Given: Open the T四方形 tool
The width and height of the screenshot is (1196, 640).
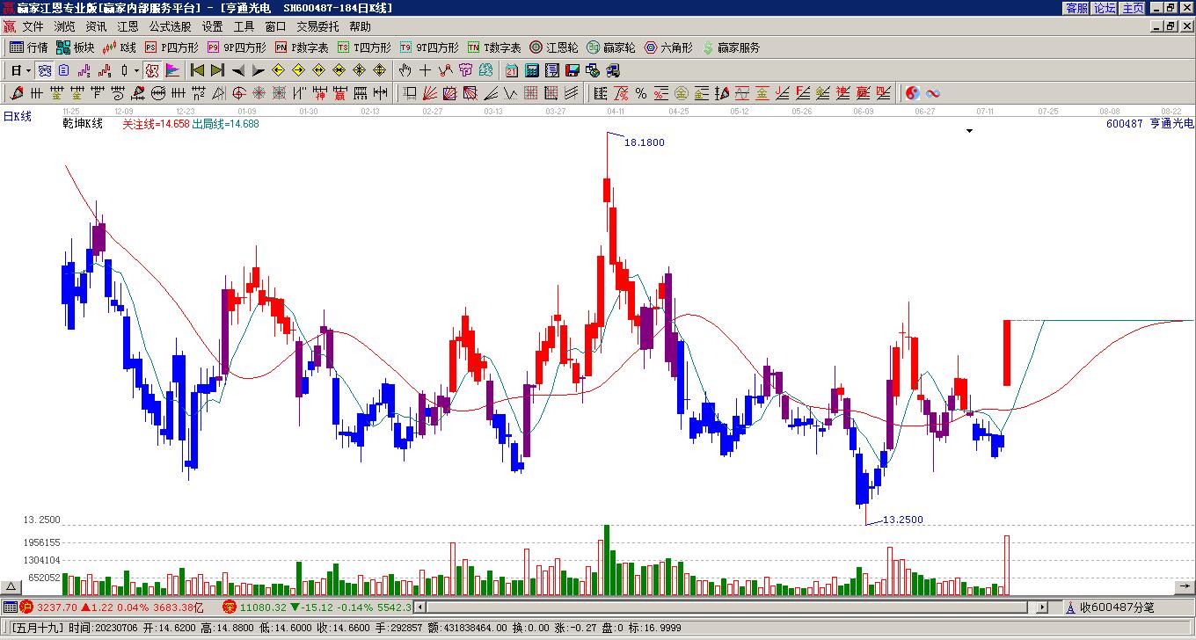Looking at the screenshot, I should 365,47.
